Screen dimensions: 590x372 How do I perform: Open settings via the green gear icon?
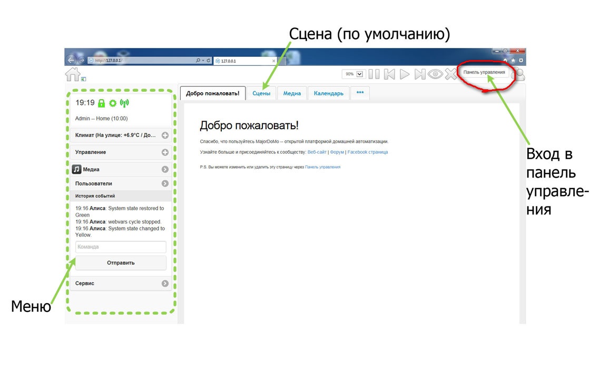pyautogui.click(x=113, y=103)
